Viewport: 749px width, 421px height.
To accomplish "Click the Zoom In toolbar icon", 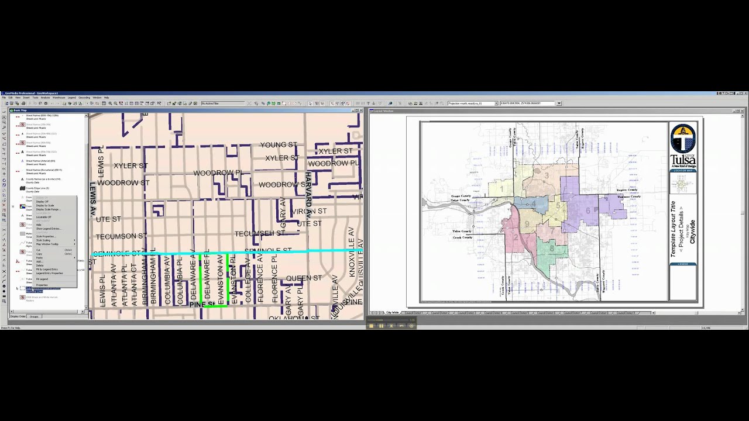I will tap(110, 103).
